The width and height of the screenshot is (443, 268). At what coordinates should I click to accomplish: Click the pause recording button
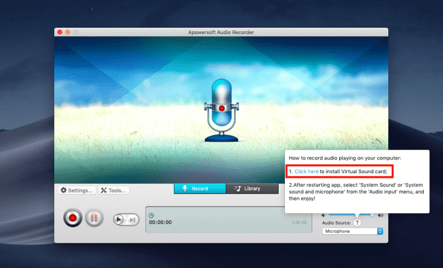(x=94, y=218)
